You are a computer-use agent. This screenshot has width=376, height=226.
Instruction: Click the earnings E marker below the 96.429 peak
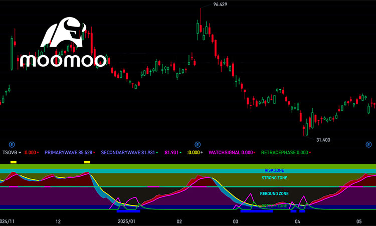[x=198, y=145]
